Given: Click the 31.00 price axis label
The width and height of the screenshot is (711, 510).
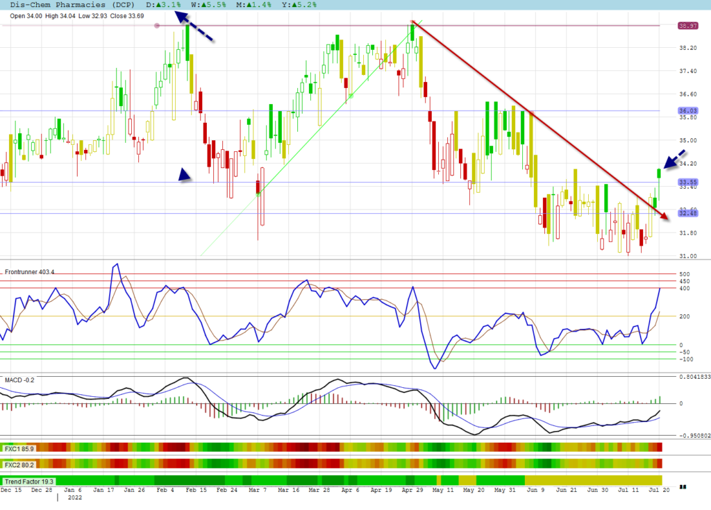Looking at the screenshot, I should [x=688, y=256].
